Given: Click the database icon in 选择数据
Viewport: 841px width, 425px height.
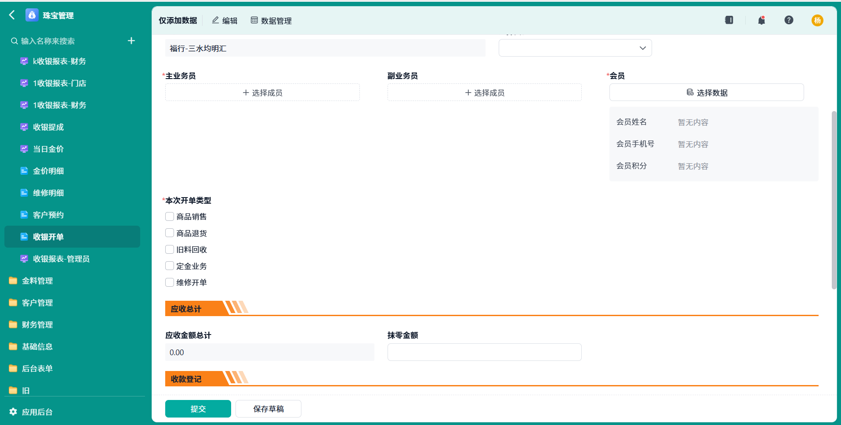Looking at the screenshot, I should point(690,92).
